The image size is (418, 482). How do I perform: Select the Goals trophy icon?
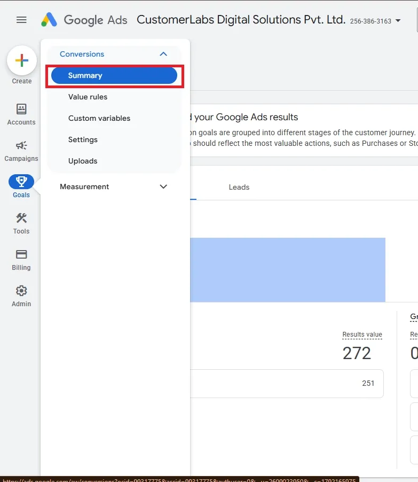21,182
